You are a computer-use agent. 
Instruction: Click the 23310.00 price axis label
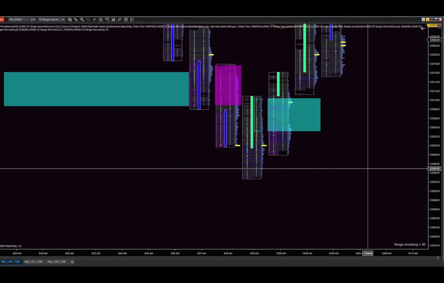coord(435,100)
